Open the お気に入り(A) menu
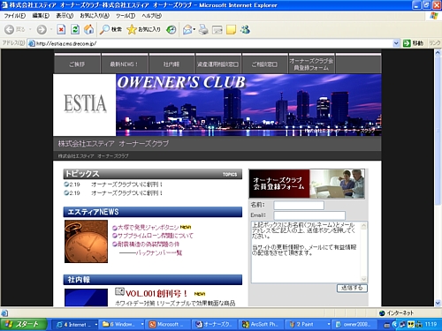This screenshot has width=442, height=331. 95,16
